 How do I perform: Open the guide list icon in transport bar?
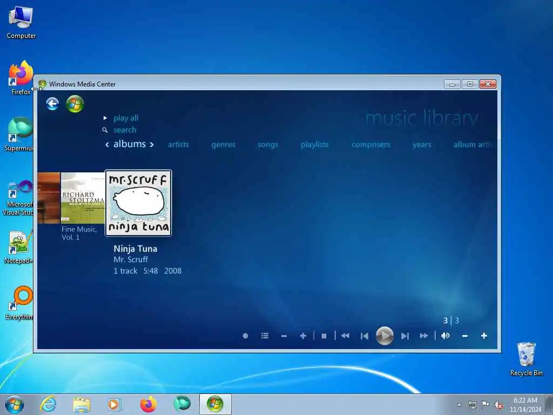point(265,336)
